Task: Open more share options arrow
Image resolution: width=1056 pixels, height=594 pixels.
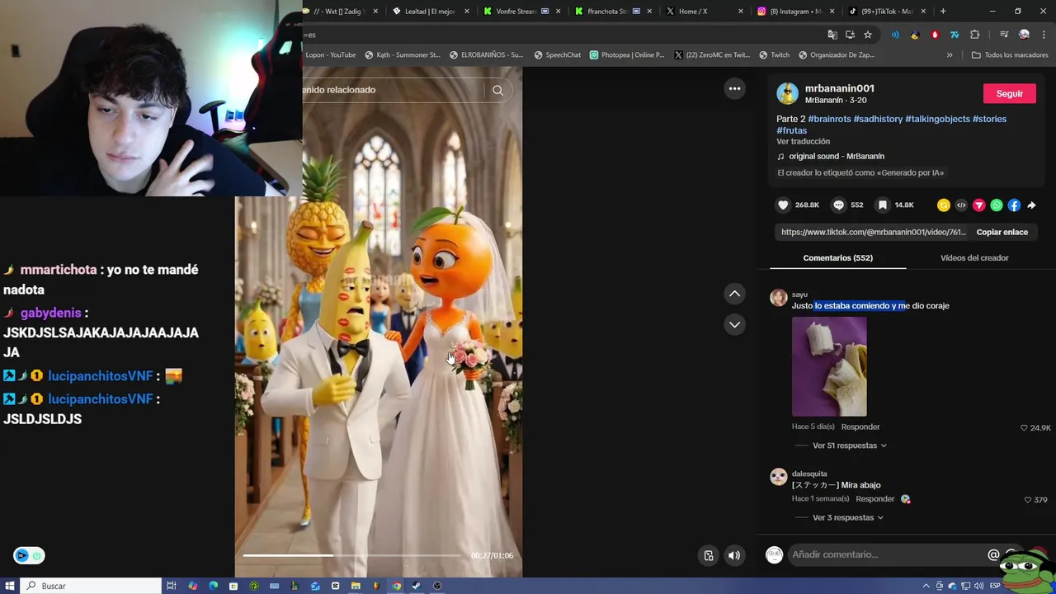Action: 1031,205
